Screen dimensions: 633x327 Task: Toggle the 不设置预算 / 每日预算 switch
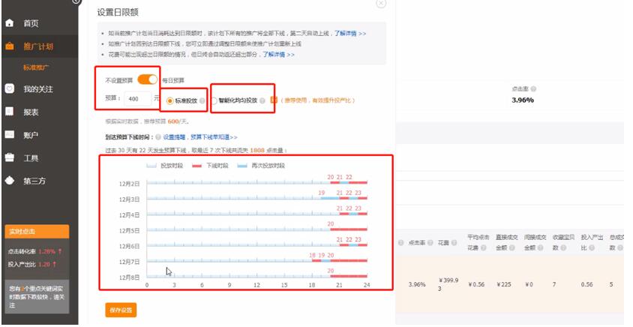tap(148, 79)
